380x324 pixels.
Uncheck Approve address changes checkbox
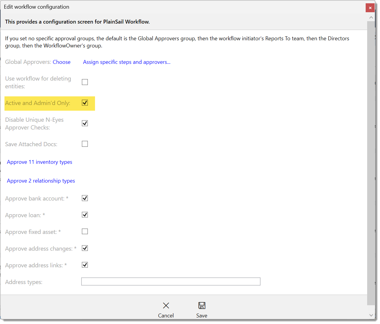[85, 248]
